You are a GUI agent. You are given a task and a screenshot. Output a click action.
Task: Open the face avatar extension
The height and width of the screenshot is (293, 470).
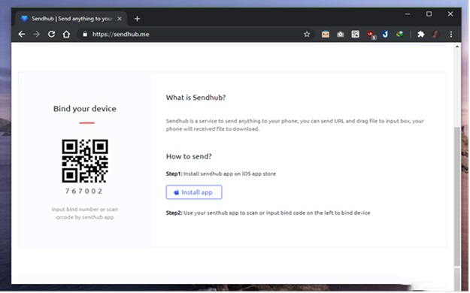coord(326,34)
